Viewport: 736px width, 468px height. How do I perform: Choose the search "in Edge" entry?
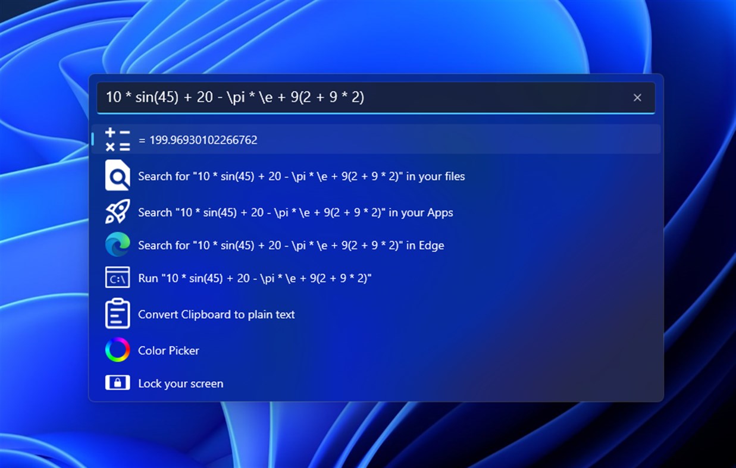coord(375,245)
